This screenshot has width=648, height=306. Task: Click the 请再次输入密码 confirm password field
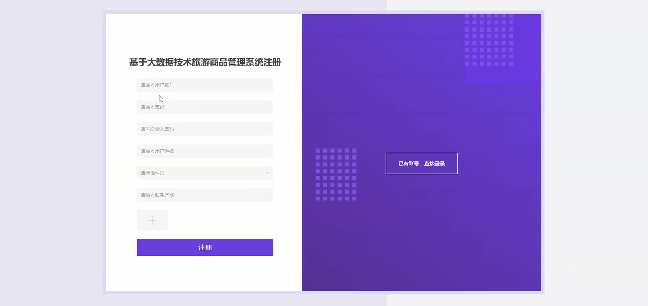pos(205,129)
